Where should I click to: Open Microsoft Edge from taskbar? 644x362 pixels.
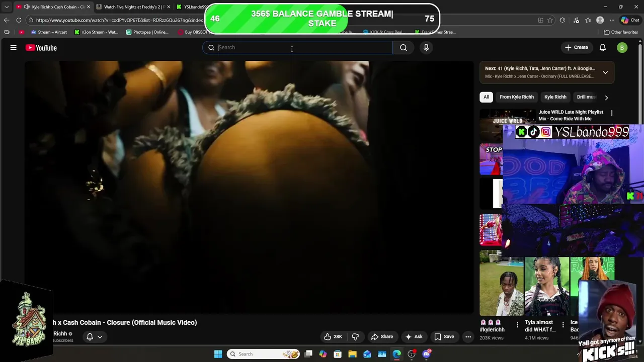pyautogui.click(x=397, y=354)
